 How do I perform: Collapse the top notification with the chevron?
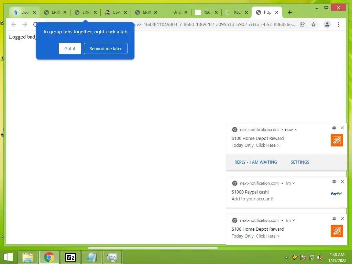296,130
